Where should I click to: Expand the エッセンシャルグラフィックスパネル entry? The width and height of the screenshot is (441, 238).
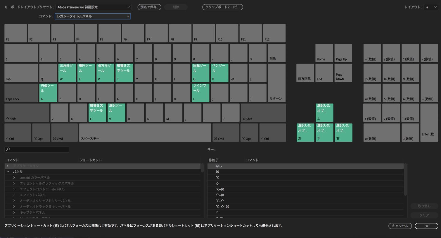[x=14, y=183]
